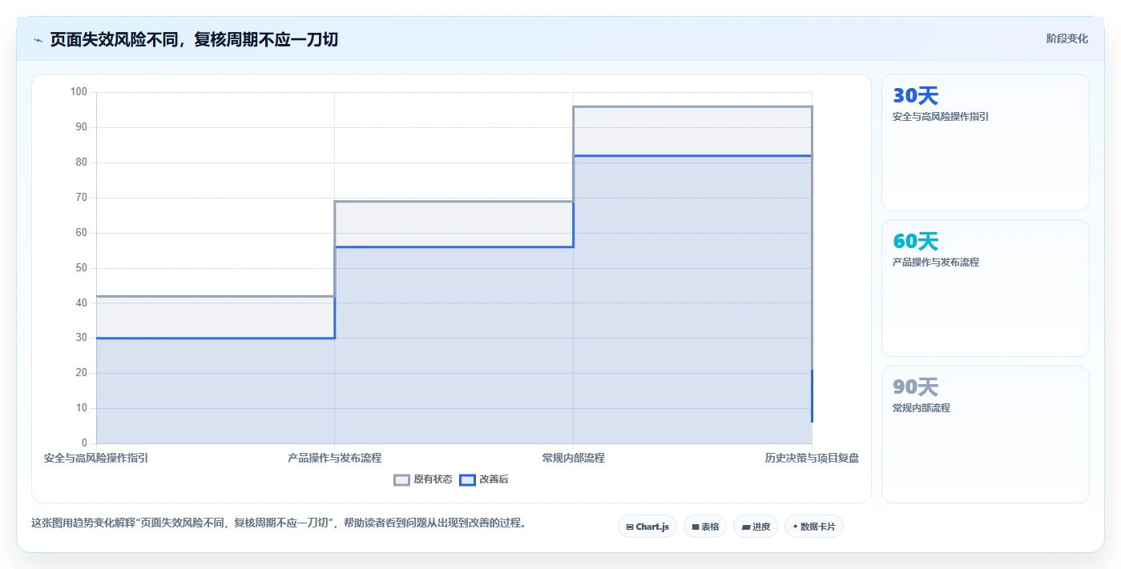Image resolution: width=1121 pixels, height=569 pixels.
Task: Click the chart description caption below the chart
Action: pyautogui.click(x=278, y=523)
